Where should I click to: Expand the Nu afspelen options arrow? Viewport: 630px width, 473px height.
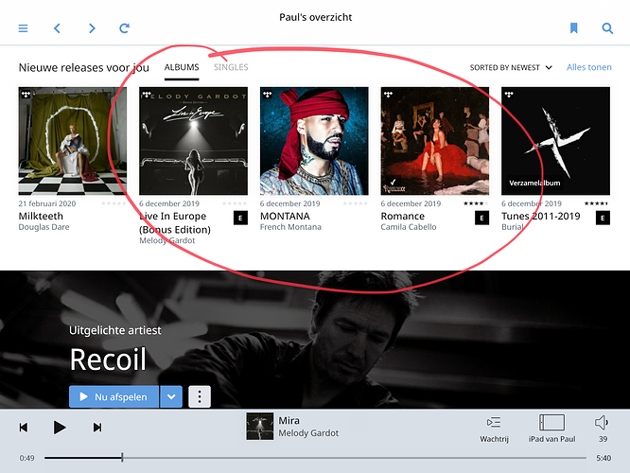171,396
